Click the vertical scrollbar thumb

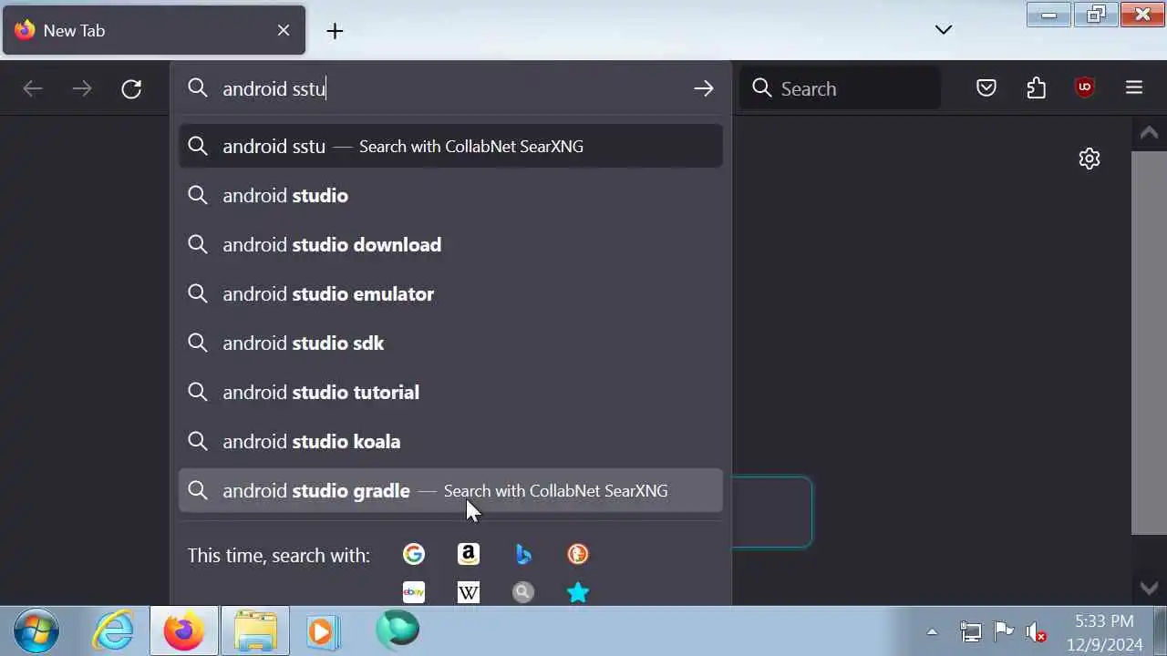point(1149,343)
